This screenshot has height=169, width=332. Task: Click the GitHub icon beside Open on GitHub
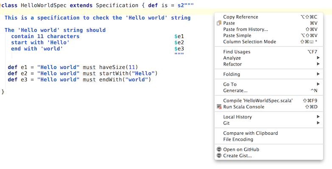219,150
